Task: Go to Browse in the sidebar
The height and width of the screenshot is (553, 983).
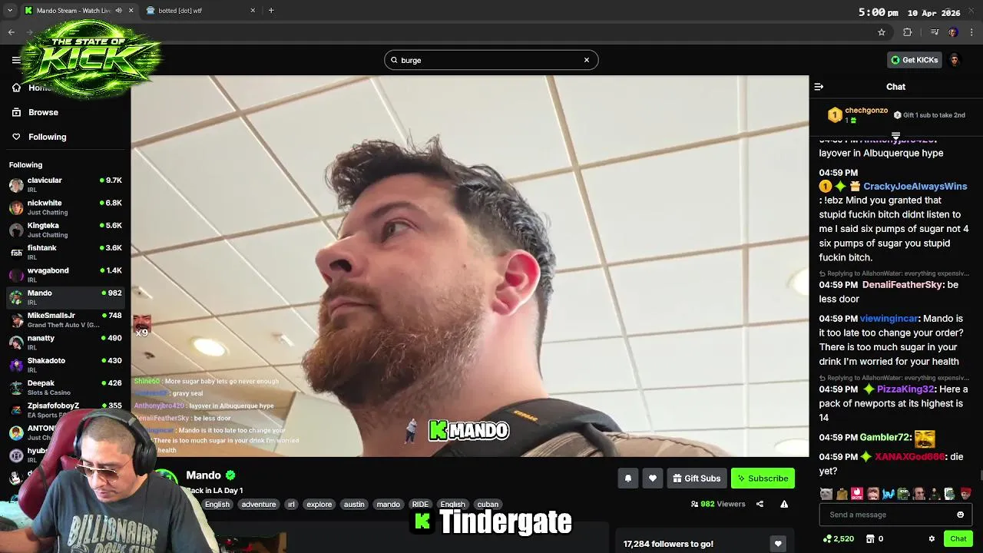Action: 43,112
